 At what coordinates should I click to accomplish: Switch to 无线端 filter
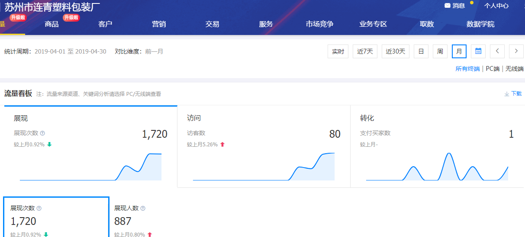tap(515, 69)
